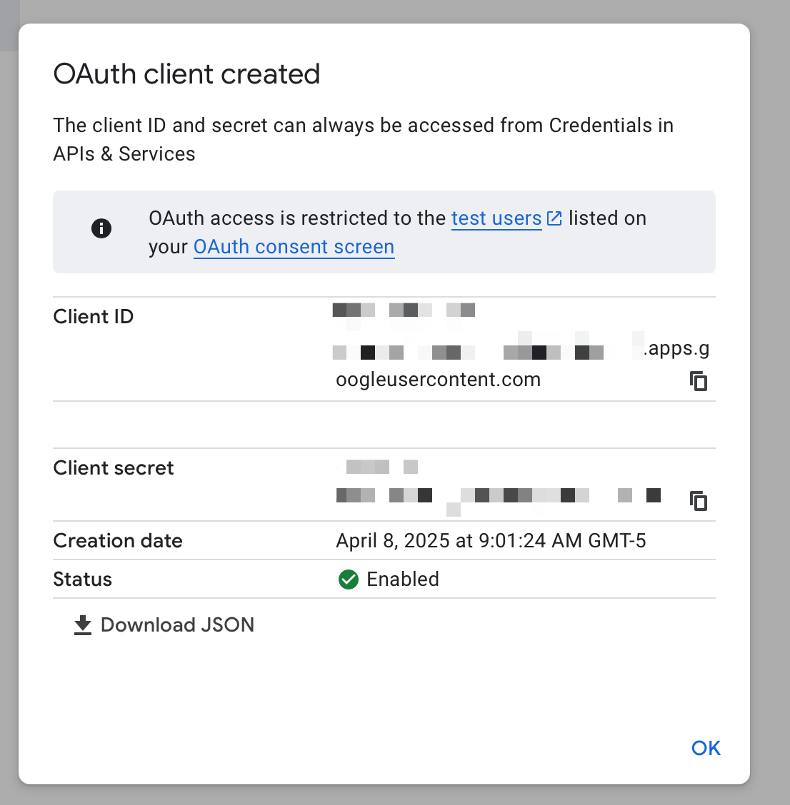Click the external link icon after test users
The width and height of the screenshot is (790, 805).
(x=554, y=218)
